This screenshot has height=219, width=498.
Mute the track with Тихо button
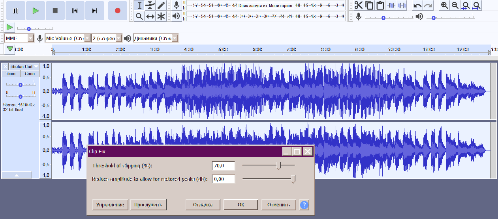point(11,74)
